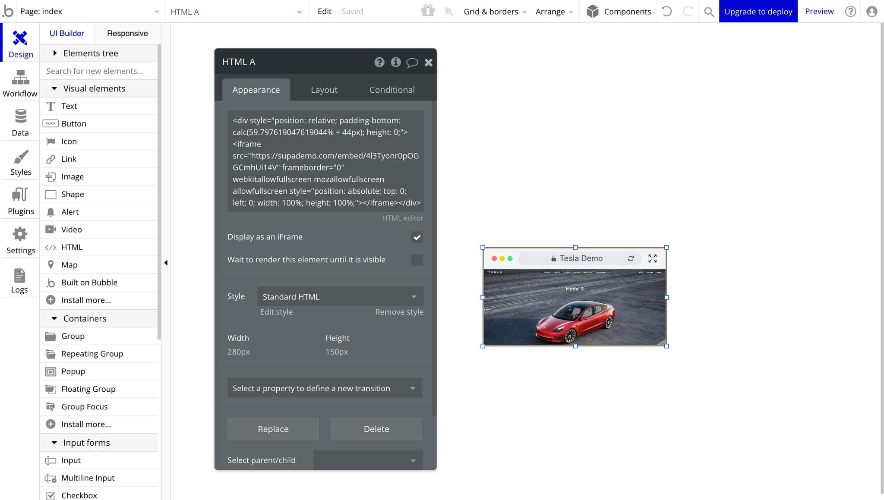Switch to the Responsive tab
Screen dimensions: 884x500
pyautogui.click(x=127, y=33)
